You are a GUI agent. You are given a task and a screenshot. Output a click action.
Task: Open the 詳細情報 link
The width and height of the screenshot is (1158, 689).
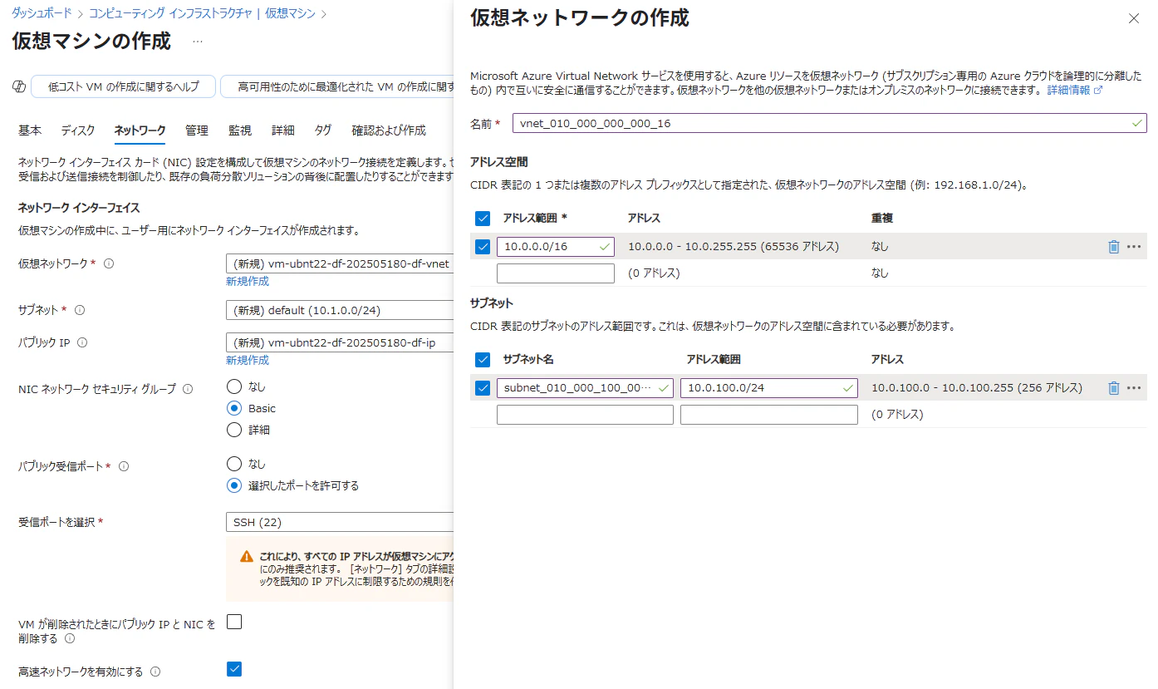pyautogui.click(x=1074, y=90)
